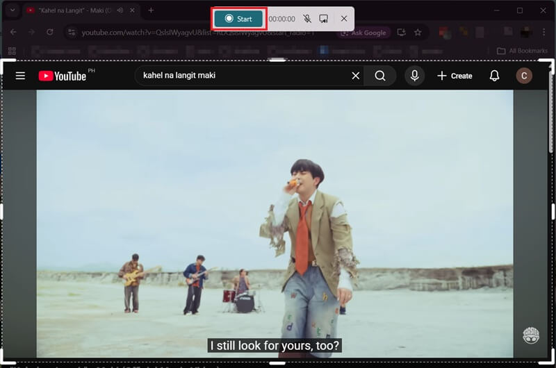Clear the YouTube search text
556x368 pixels.
[356, 76]
